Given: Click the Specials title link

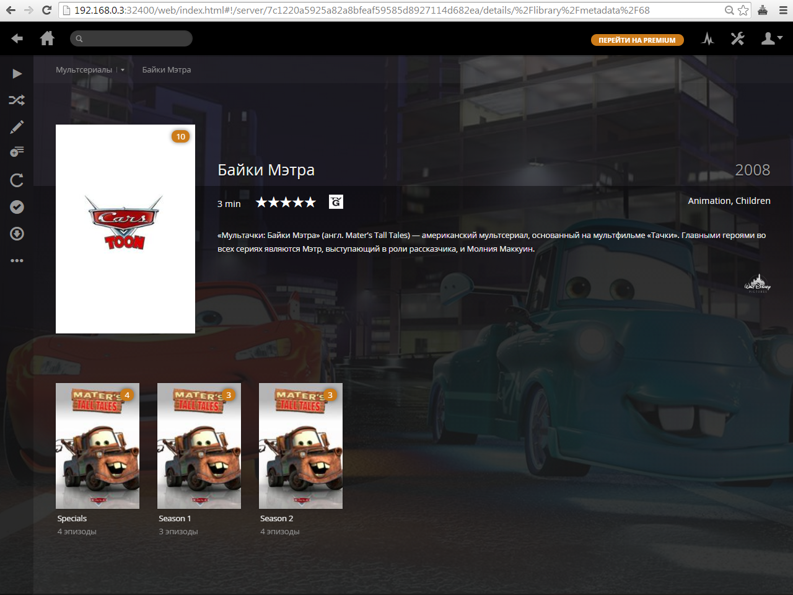Looking at the screenshot, I should point(72,518).
